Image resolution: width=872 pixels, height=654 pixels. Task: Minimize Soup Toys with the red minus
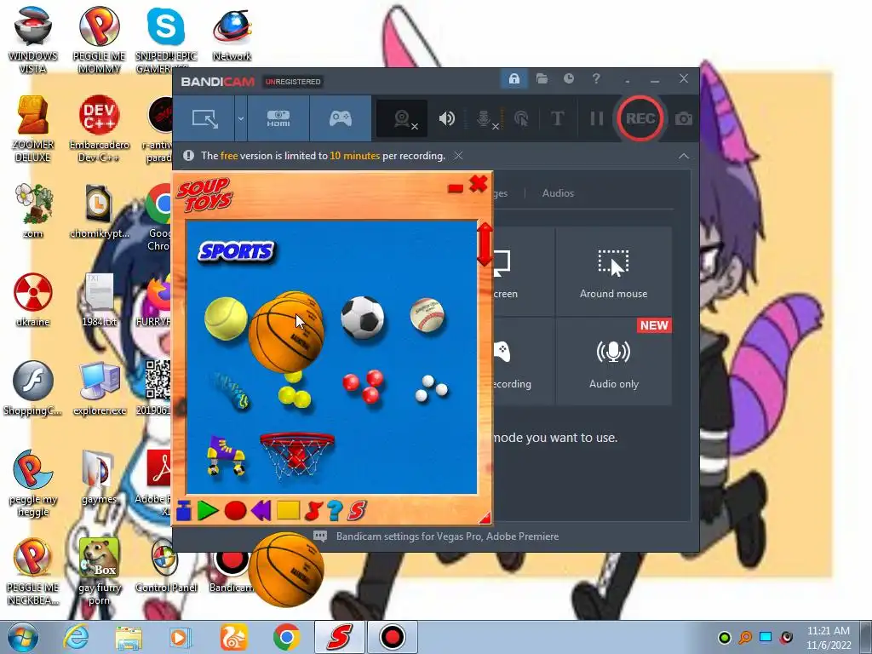(455, 189)
